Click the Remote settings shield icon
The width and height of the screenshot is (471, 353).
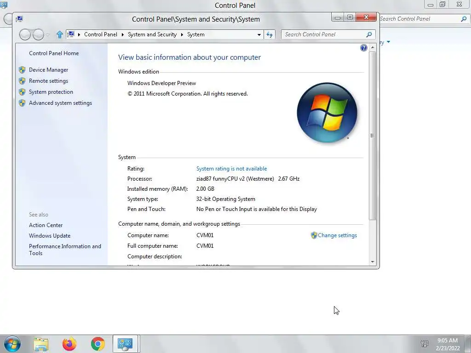(22, 81)
